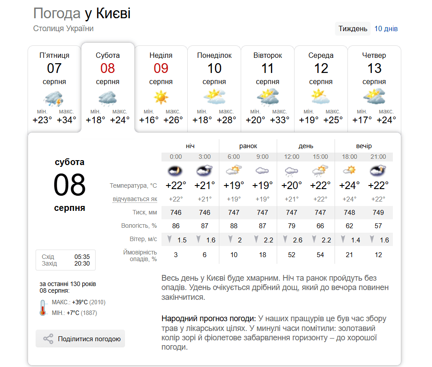Viewport: 432px width, 367px height.
Task: Click the Погода у Києві heading
Action: (82, 13)
